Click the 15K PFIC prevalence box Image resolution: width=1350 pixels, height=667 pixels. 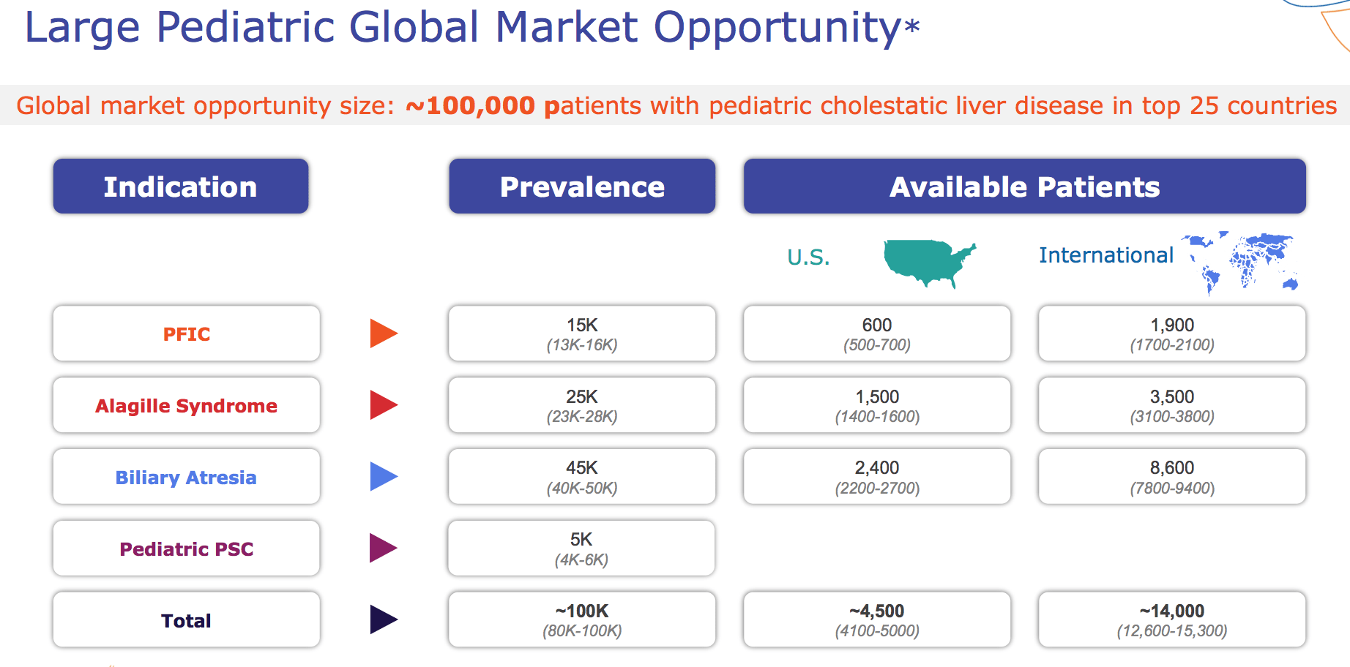tap(582, 333)
